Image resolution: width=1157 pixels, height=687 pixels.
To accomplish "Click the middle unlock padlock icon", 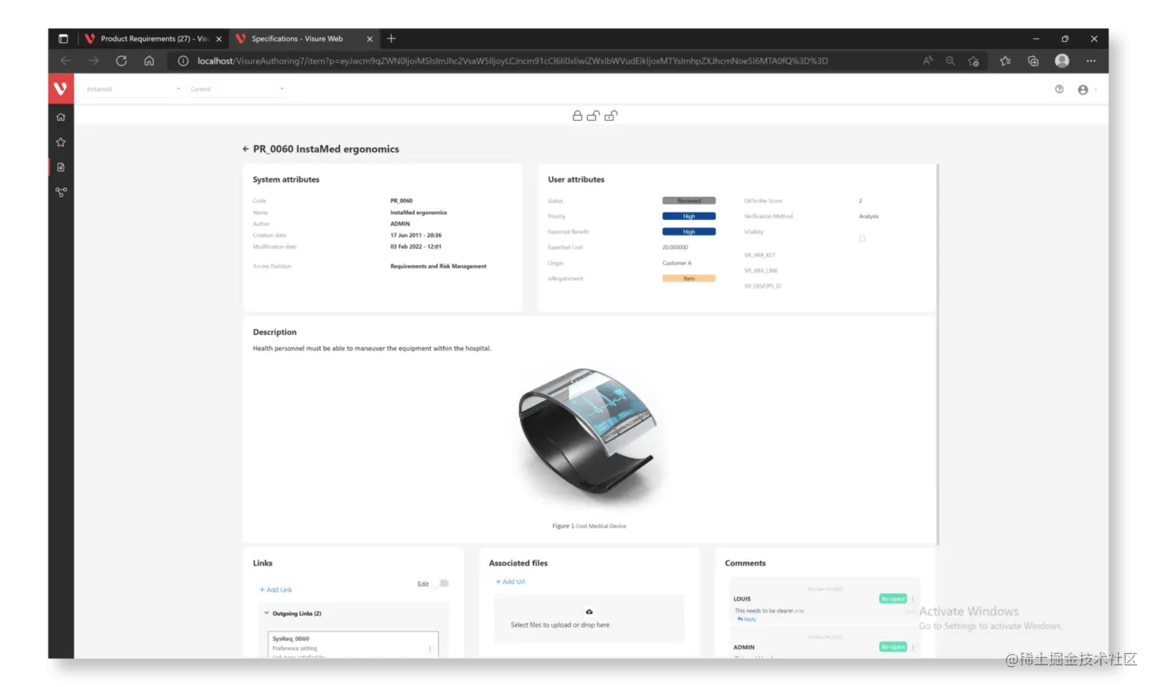I will [x=593, y=116].
